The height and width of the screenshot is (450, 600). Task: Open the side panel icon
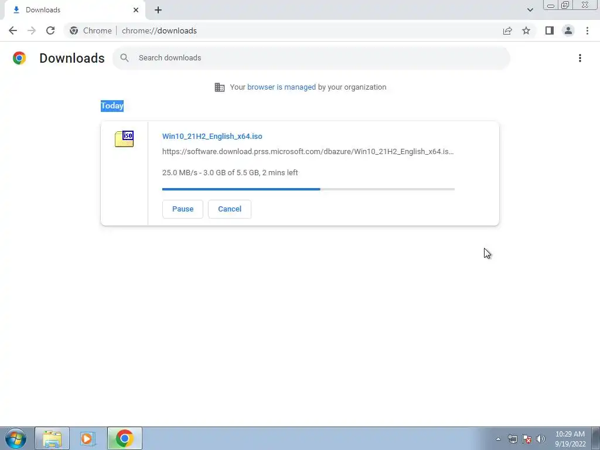tap(550, 30)
